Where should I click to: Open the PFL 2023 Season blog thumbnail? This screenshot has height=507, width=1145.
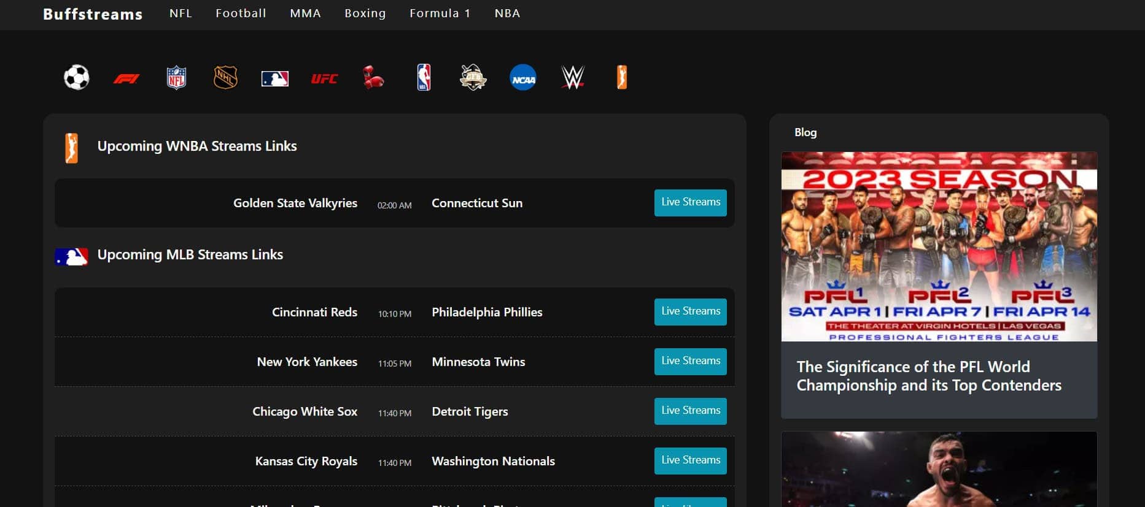[939, 246]
